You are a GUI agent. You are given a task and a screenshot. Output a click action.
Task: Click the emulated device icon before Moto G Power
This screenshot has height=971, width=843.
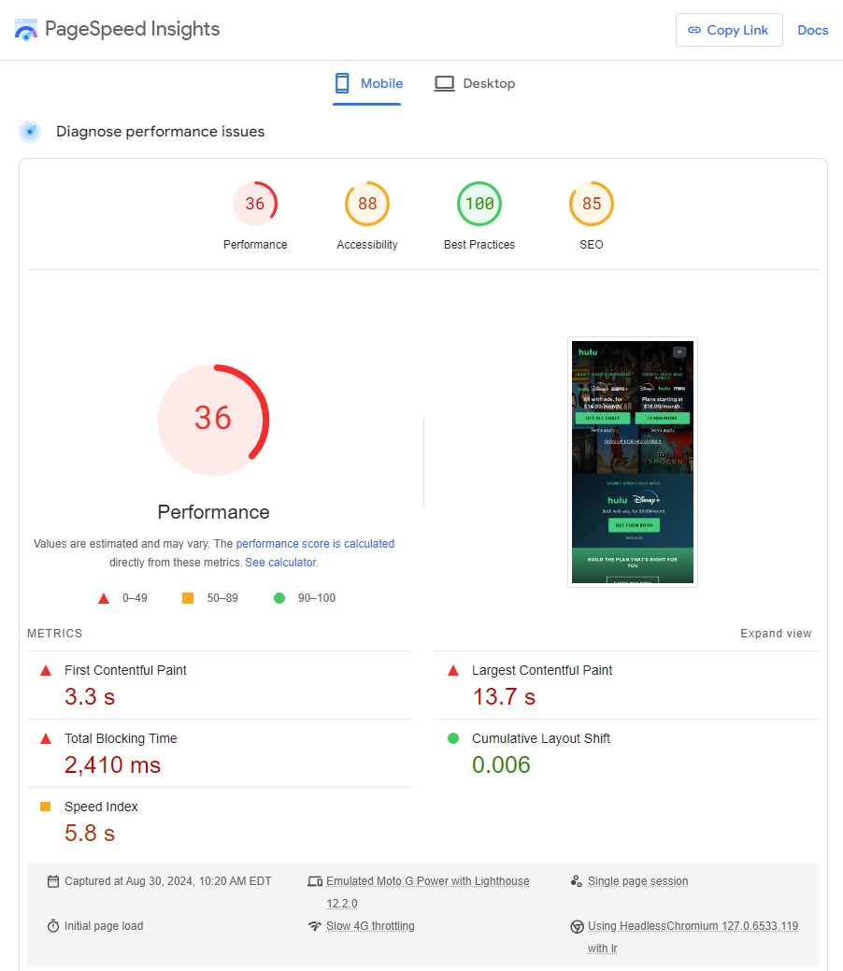(x=315, y=880)
